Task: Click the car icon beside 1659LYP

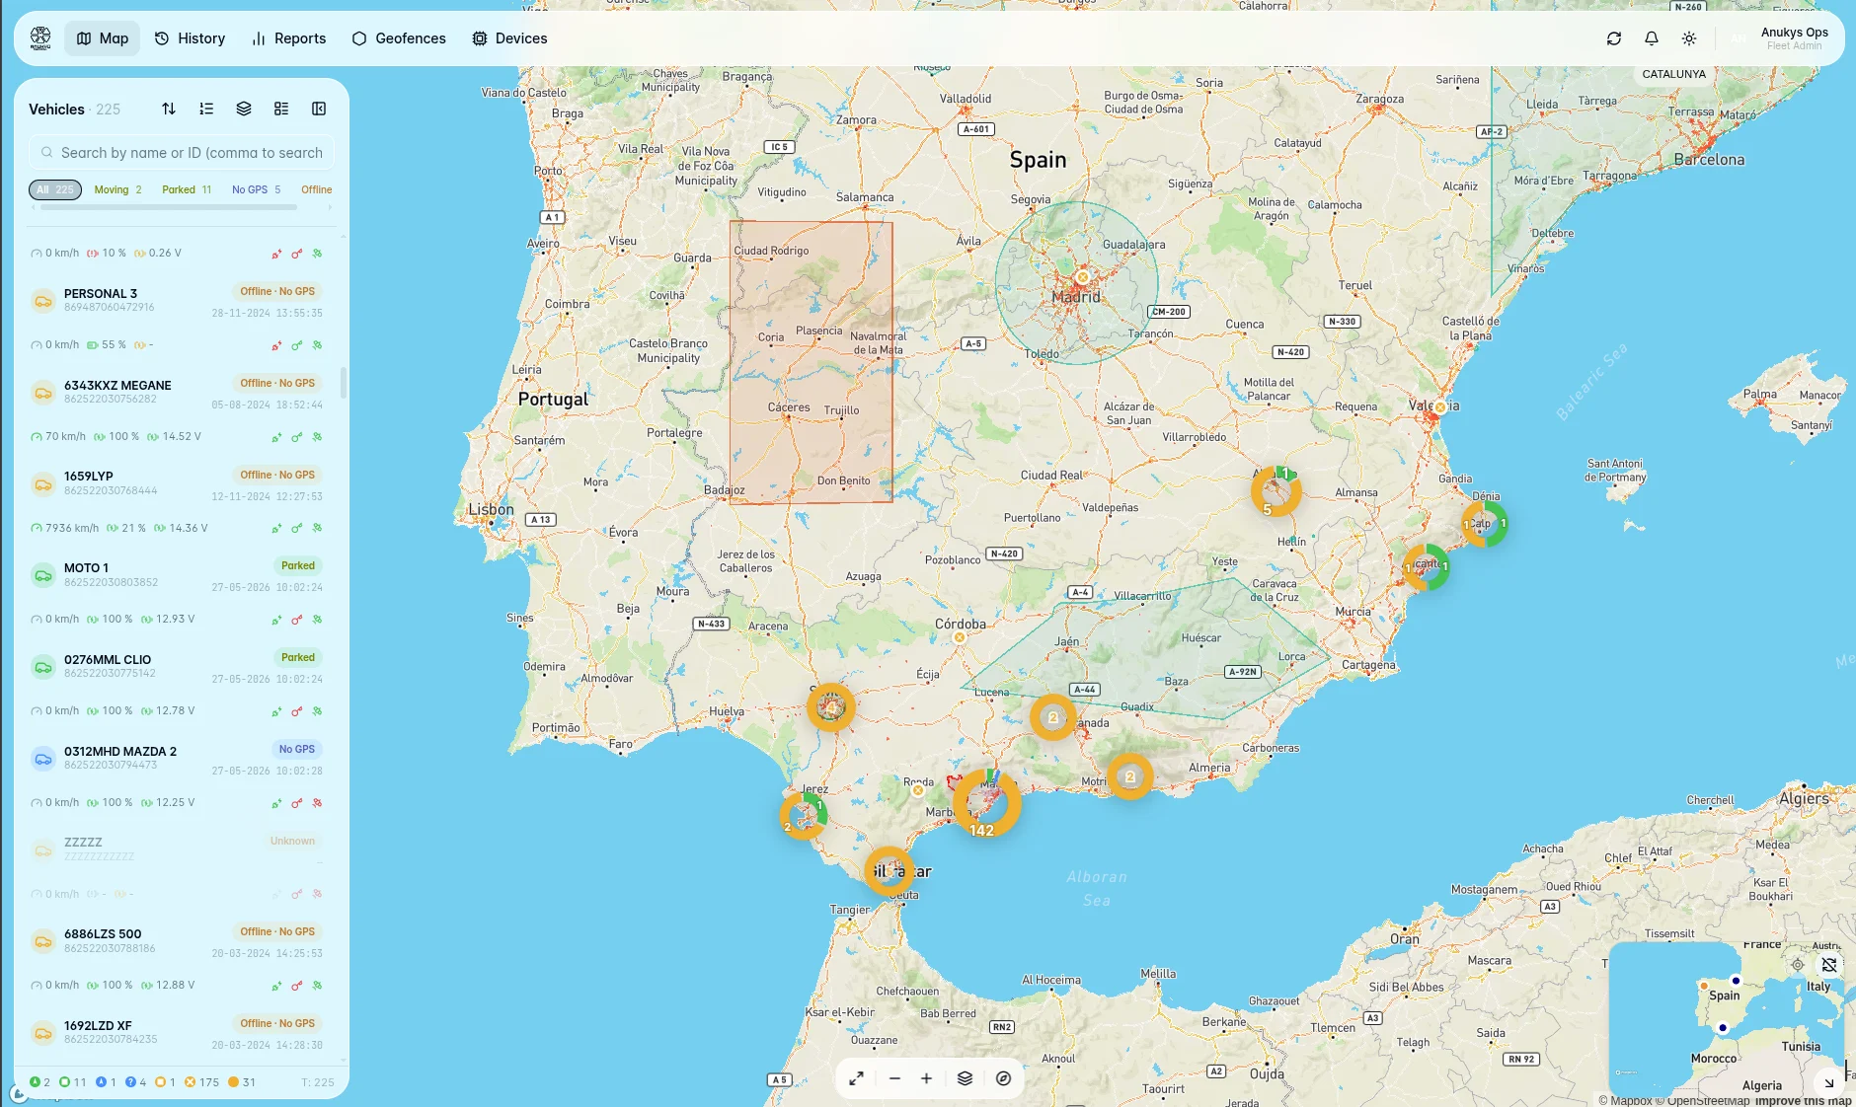Action: pos(43,484)
